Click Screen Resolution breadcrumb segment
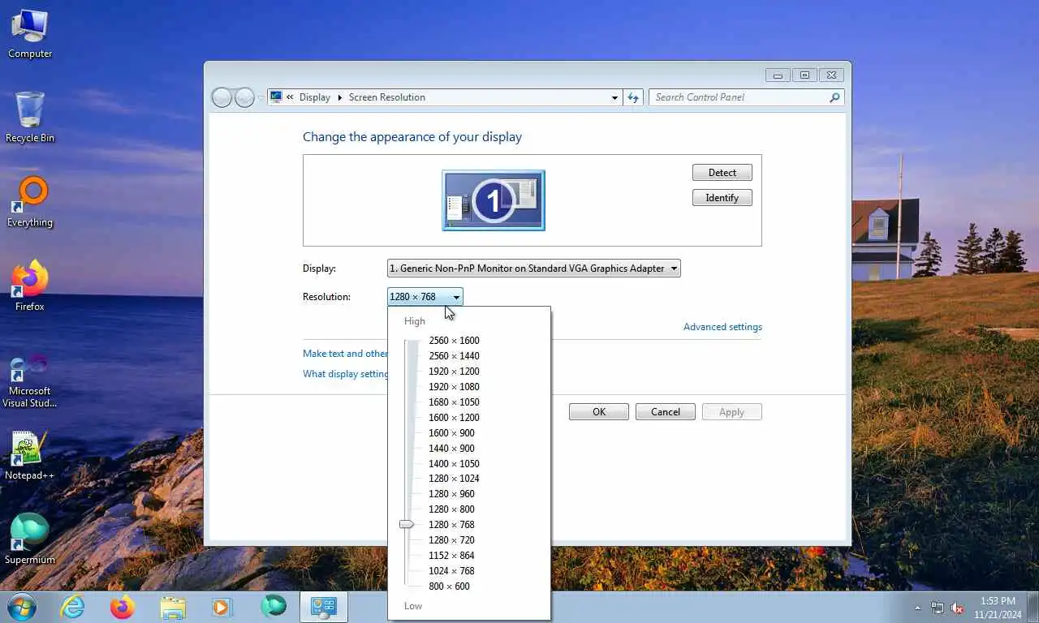Viewport: 1039px width, 623px height. click(386, 97)
